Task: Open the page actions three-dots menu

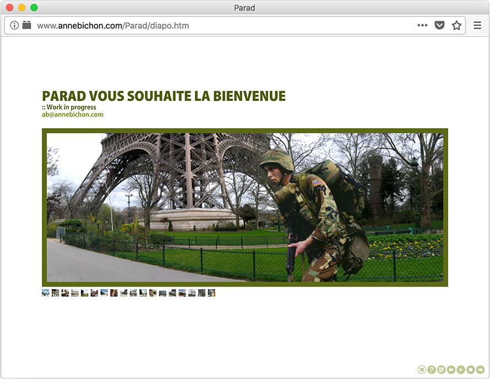Action: (422, 25)
